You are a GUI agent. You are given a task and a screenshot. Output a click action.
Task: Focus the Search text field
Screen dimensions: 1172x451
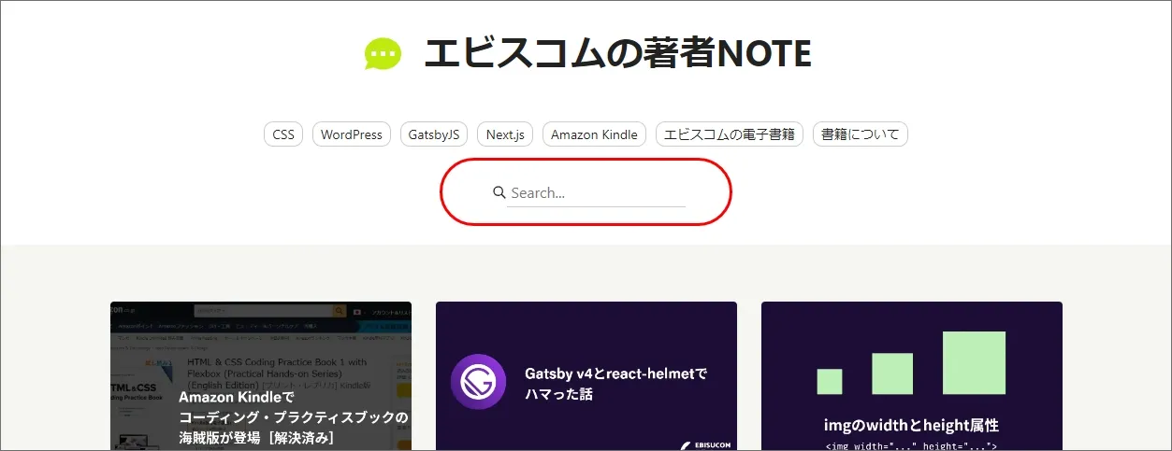click(x=597, y=193)
